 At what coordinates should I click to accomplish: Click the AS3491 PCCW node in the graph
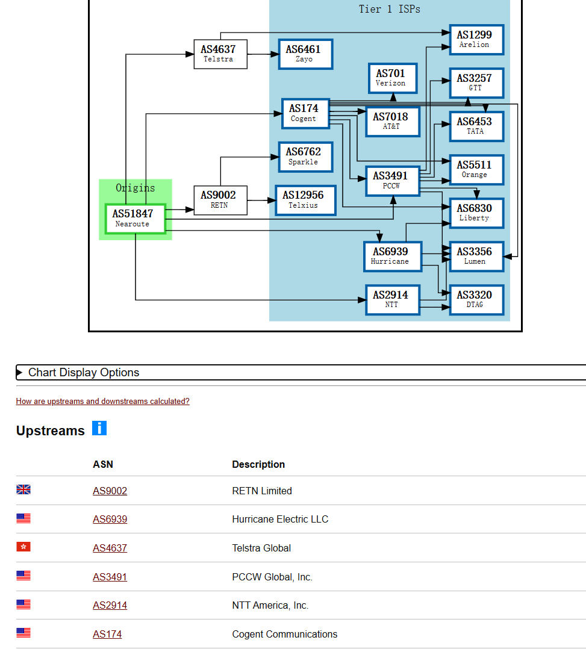click(393, 181)
